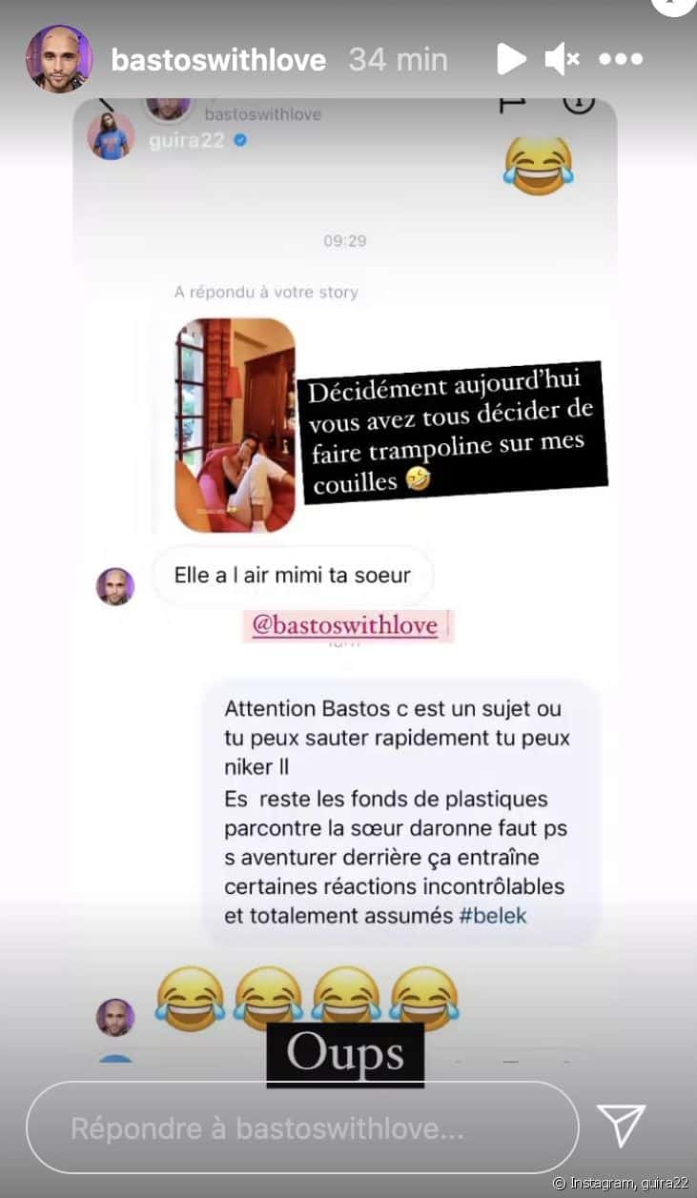Click the large laughing emoji in header
This screenshot has height=1198, width=697.
(539, 166)
